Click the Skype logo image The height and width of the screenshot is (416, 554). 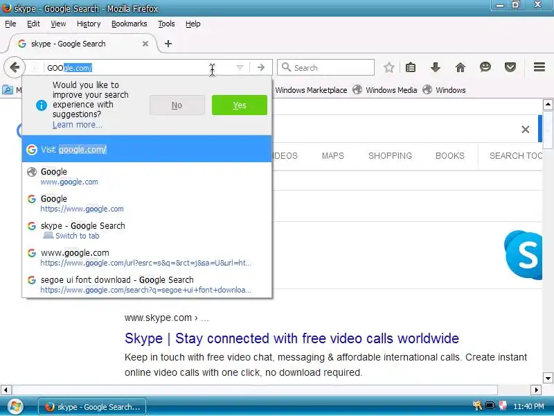click(x=523, y=254)
